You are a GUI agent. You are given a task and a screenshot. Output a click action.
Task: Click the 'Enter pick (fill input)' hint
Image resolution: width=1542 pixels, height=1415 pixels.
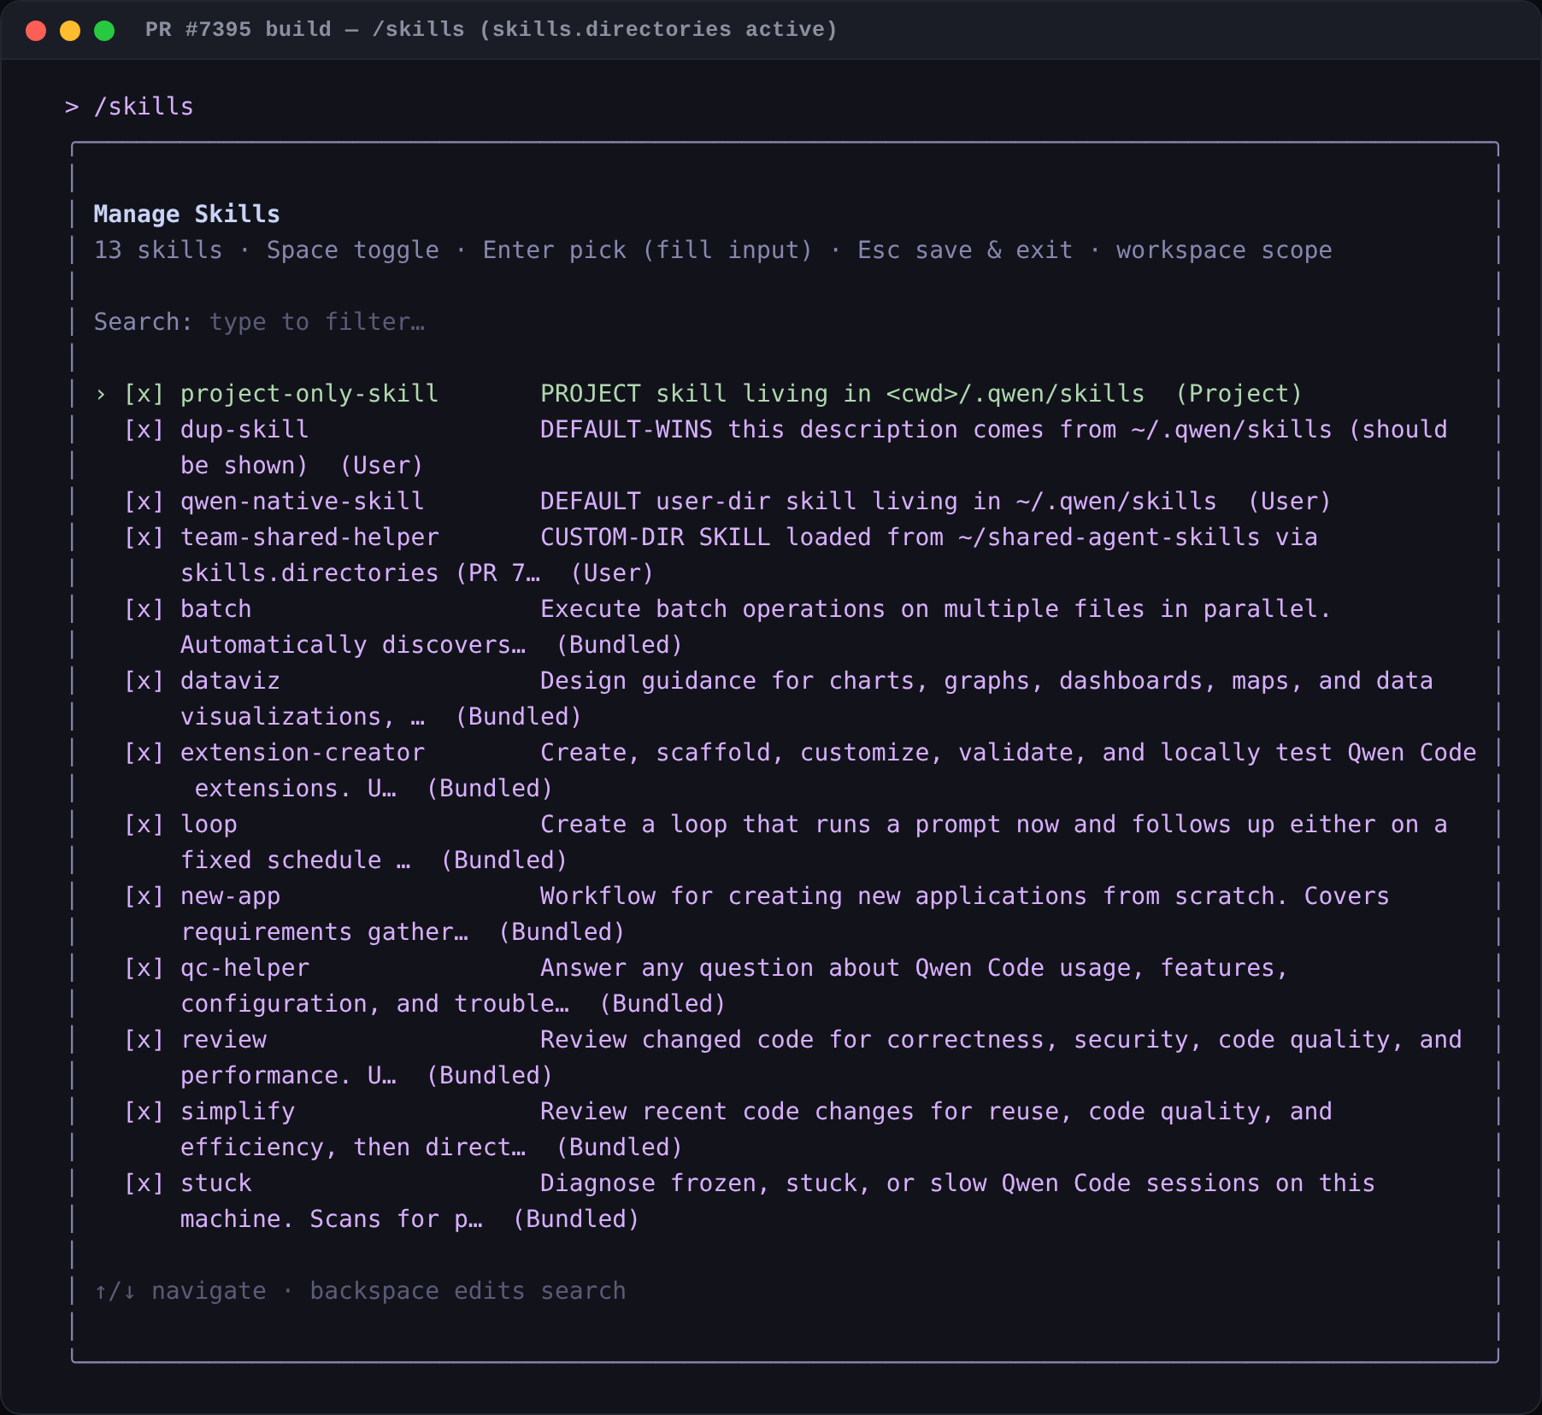(648, 250)
